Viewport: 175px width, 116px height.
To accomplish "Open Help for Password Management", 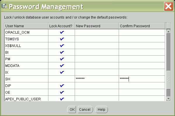I will coord(101,110).
